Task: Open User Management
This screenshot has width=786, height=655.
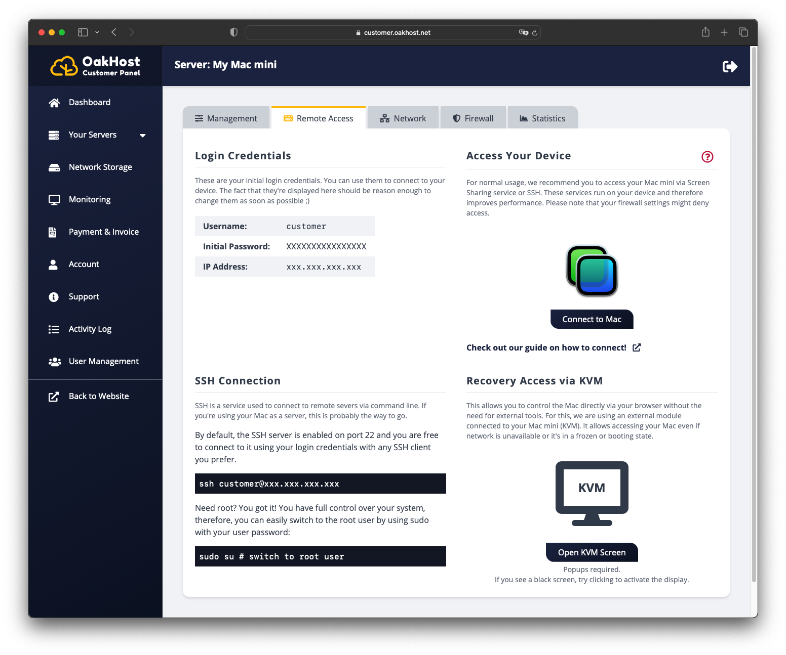Action: pos(103,361)
